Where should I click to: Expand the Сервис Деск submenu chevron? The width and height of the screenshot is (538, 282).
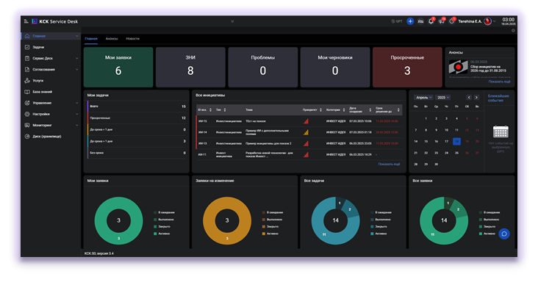click(x=77, y=58)
